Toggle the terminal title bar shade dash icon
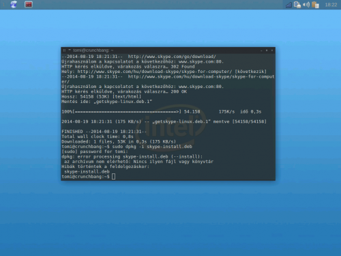The width and height of the screenshot is (341, 256). [70, 50]
